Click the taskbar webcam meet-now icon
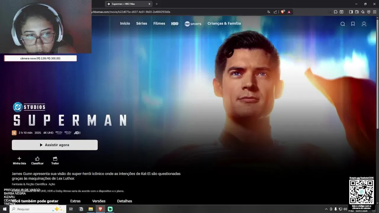 coord(331,209)
